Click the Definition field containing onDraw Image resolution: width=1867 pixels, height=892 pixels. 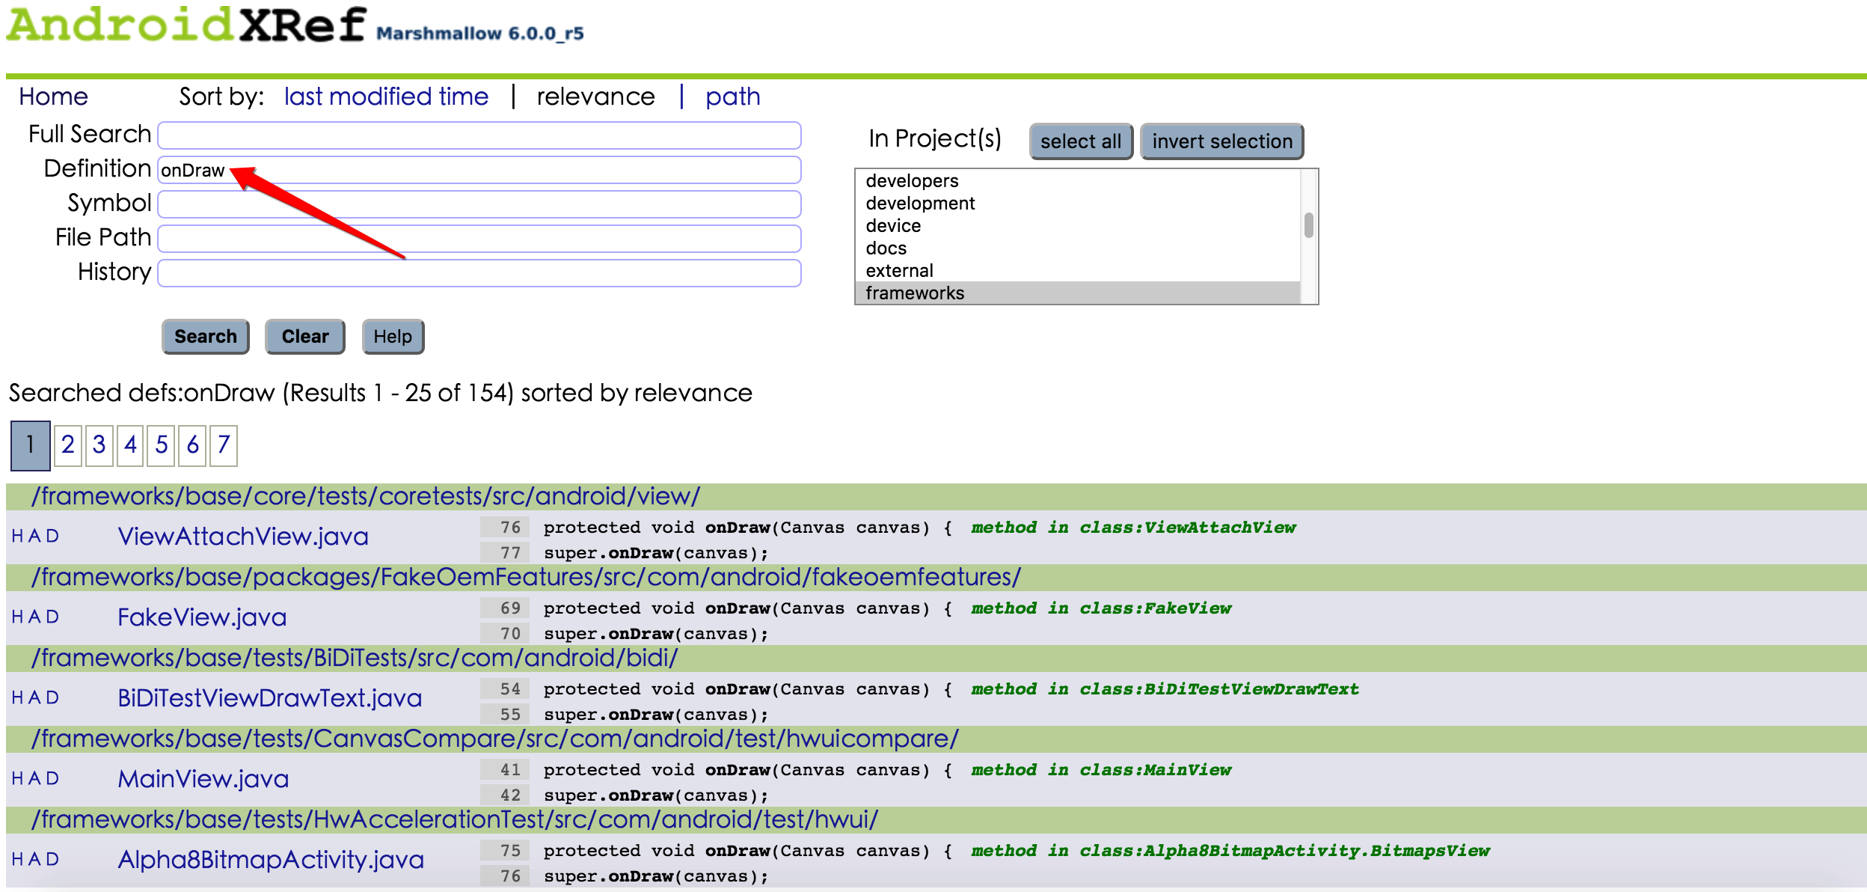(479, 170)
